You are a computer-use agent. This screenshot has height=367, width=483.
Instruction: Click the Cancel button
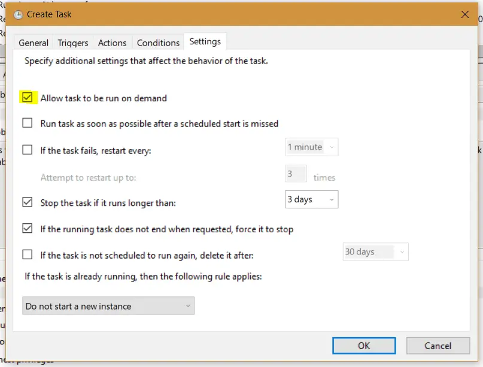click(x=438, y=345)
